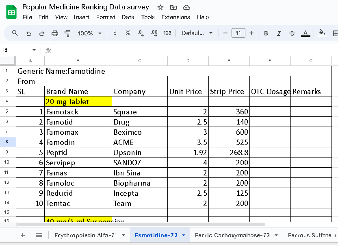Open the font family dropdown
338x245 pixels.
[197, 33]
